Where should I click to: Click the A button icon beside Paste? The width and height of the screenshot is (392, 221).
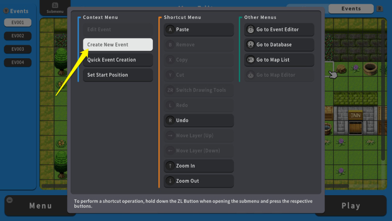(x=170, y=30)
